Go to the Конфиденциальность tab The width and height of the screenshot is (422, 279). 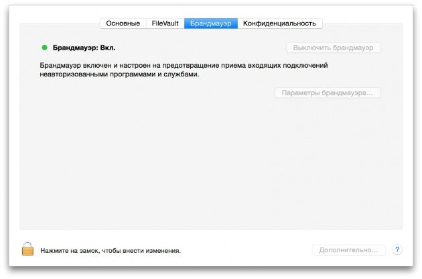[279, 23]
